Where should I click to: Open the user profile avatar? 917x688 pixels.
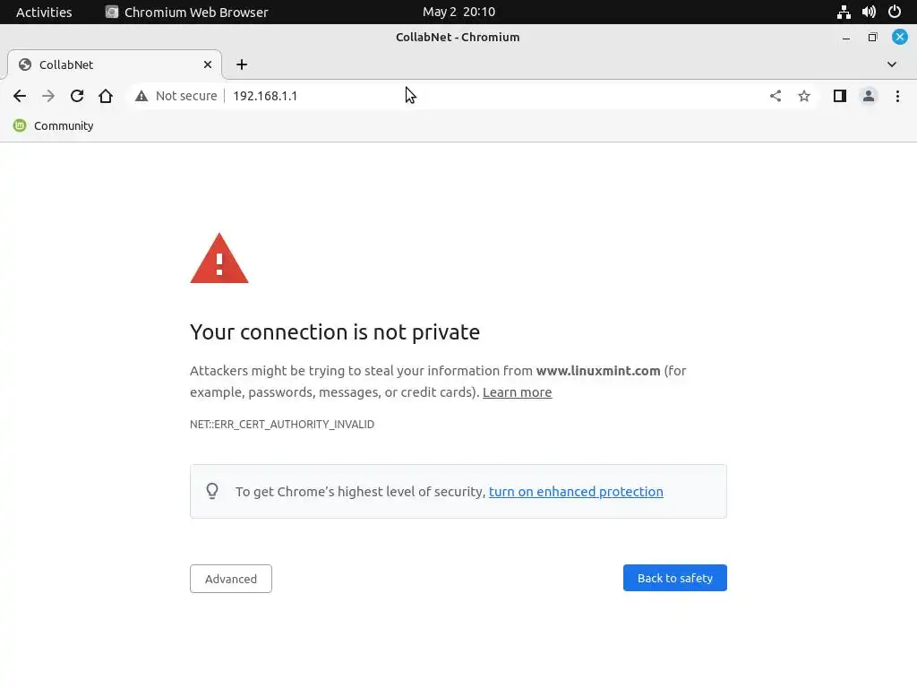(868, 96)
